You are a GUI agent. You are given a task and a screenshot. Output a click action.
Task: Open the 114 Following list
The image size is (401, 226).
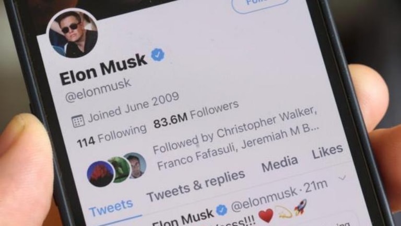112,136
